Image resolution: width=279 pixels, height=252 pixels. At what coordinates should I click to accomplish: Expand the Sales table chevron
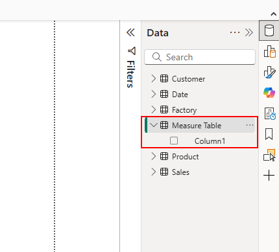(153, 172)
